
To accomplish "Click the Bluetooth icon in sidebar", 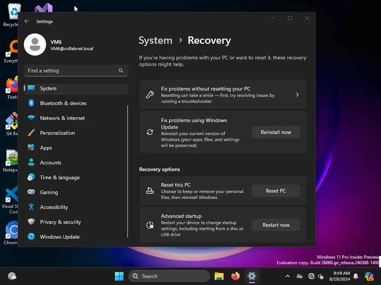I will [31, 103].
